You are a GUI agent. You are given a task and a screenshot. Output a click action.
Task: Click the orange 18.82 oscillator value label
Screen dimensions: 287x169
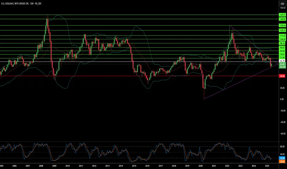coord(282,162)
